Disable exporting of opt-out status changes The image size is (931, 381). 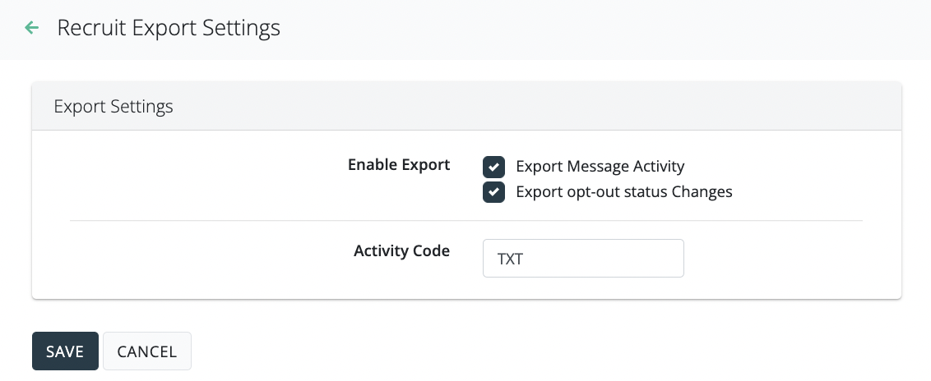click(x=493, y=192)
